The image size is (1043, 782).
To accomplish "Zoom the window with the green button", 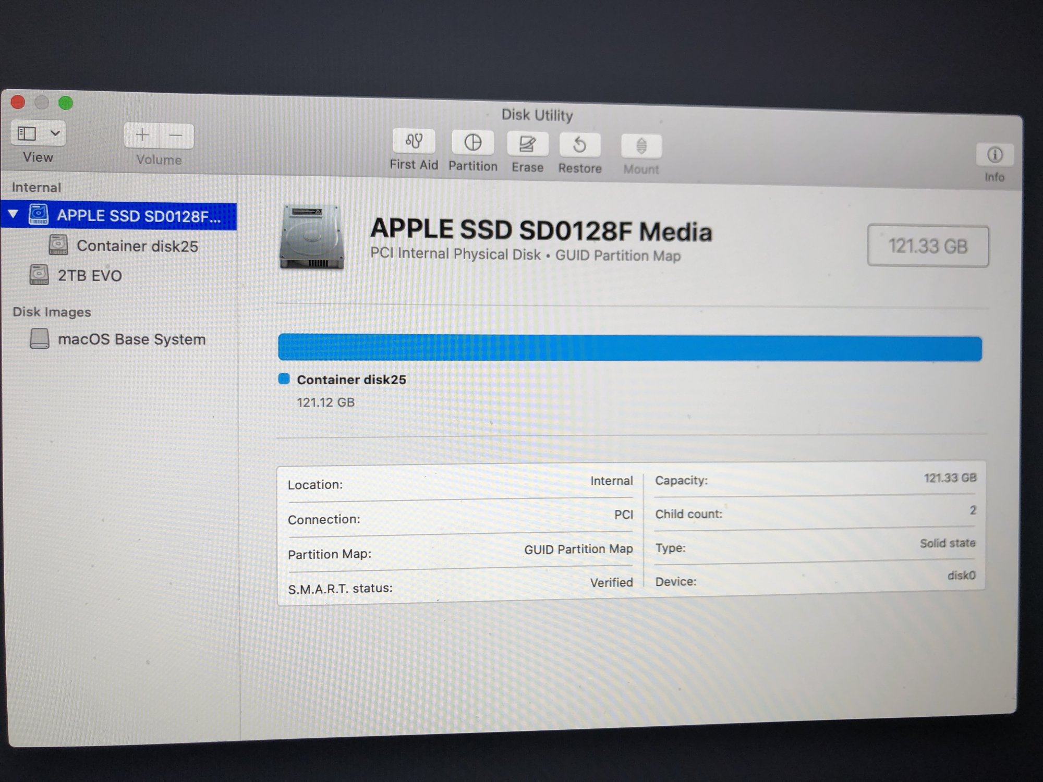I will click(x=66, y=103).
